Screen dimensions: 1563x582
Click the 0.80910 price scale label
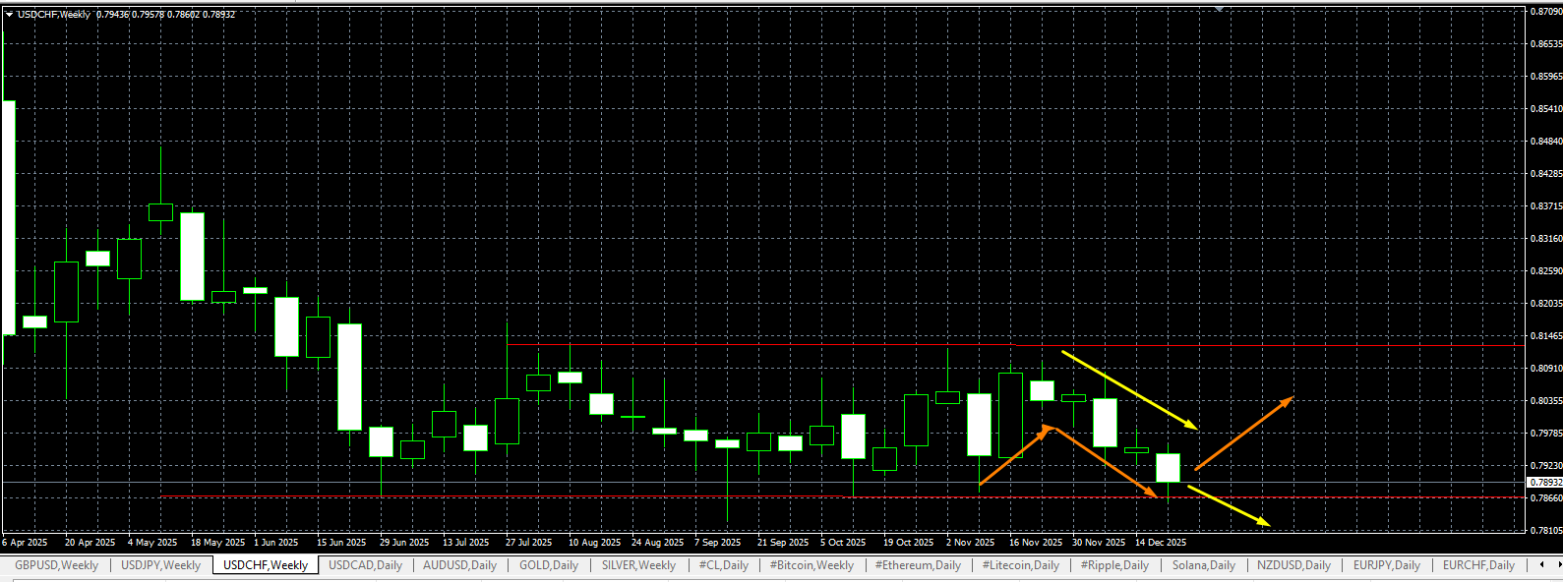click(1546, 369)
